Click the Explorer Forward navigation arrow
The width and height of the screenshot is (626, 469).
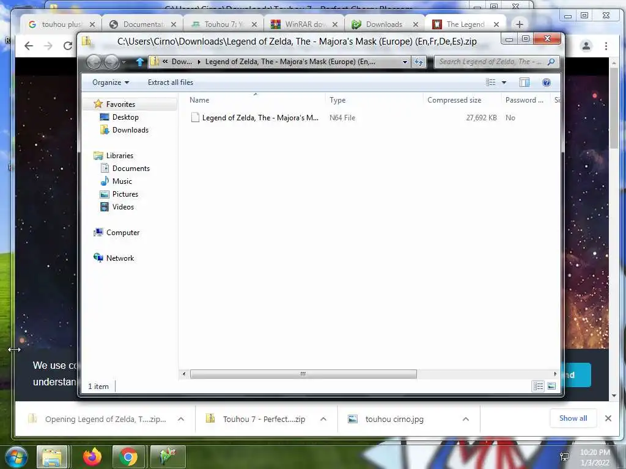[112, 62]
